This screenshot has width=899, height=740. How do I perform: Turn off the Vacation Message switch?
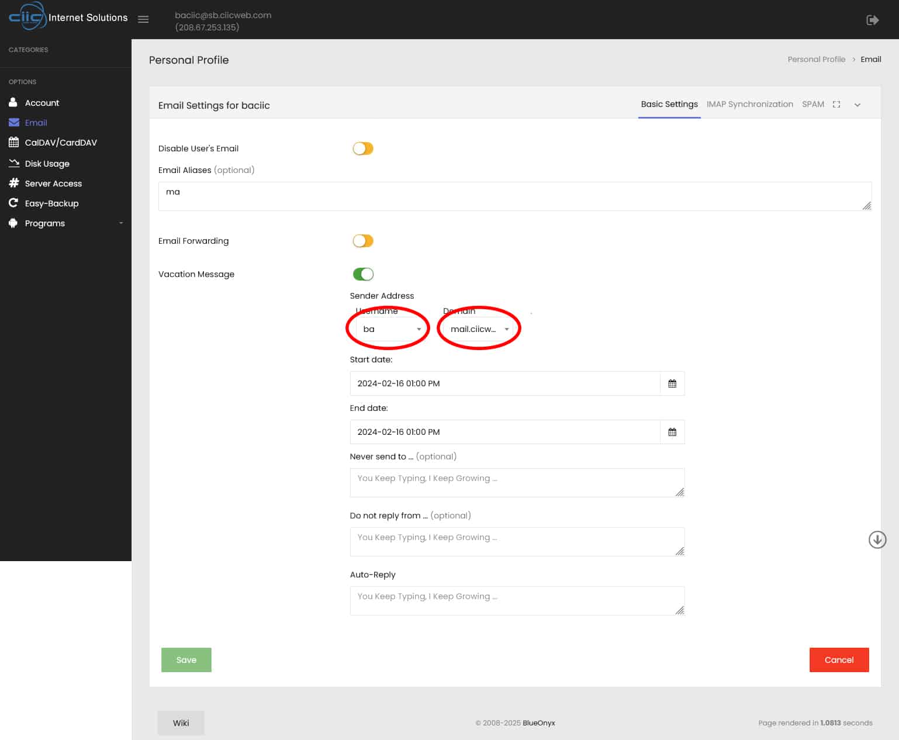[363, 274]
